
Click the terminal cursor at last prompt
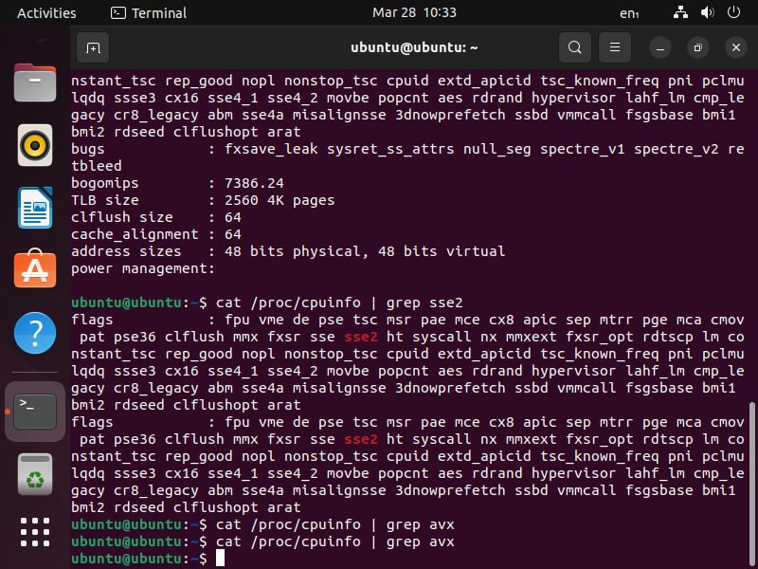click(x=220, y=558)
